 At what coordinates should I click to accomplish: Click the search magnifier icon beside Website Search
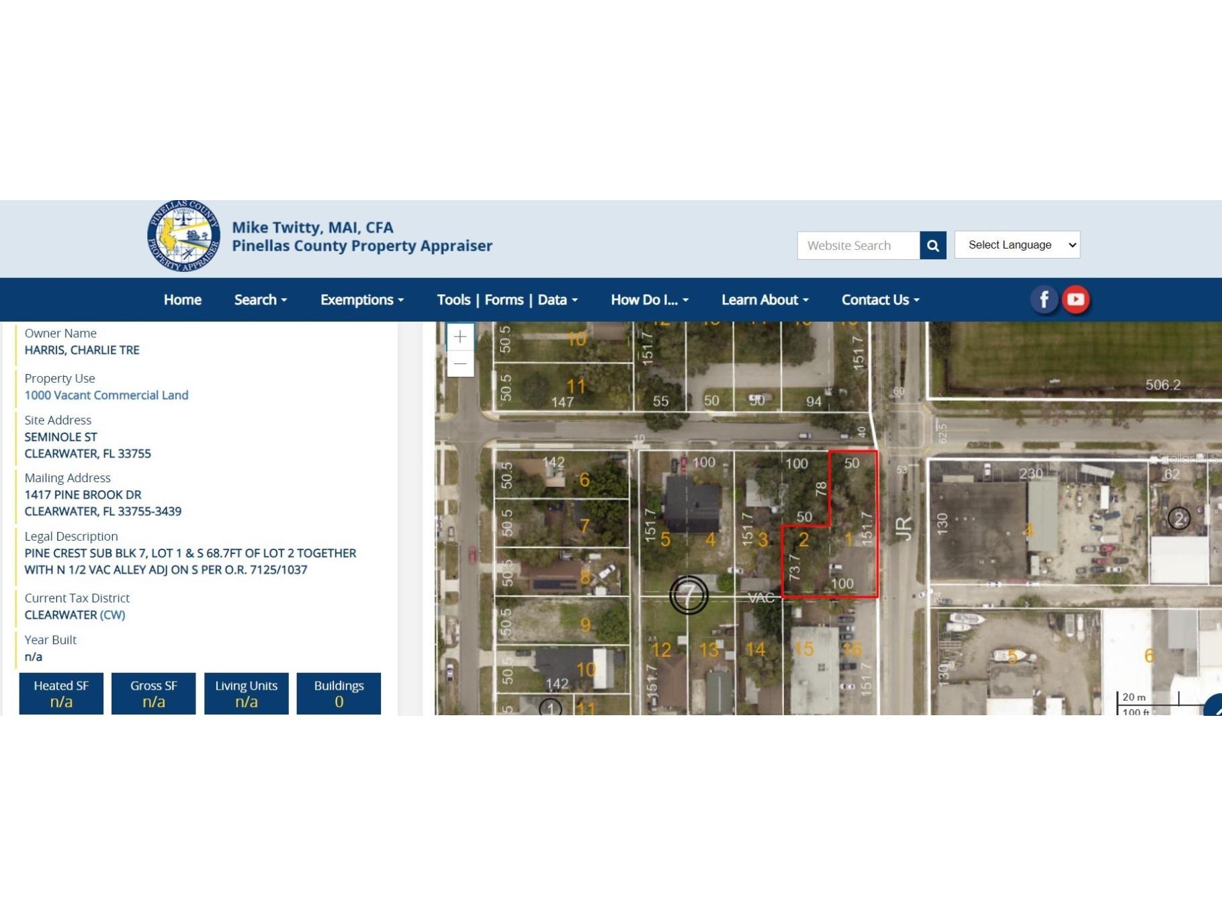[933, 244]
